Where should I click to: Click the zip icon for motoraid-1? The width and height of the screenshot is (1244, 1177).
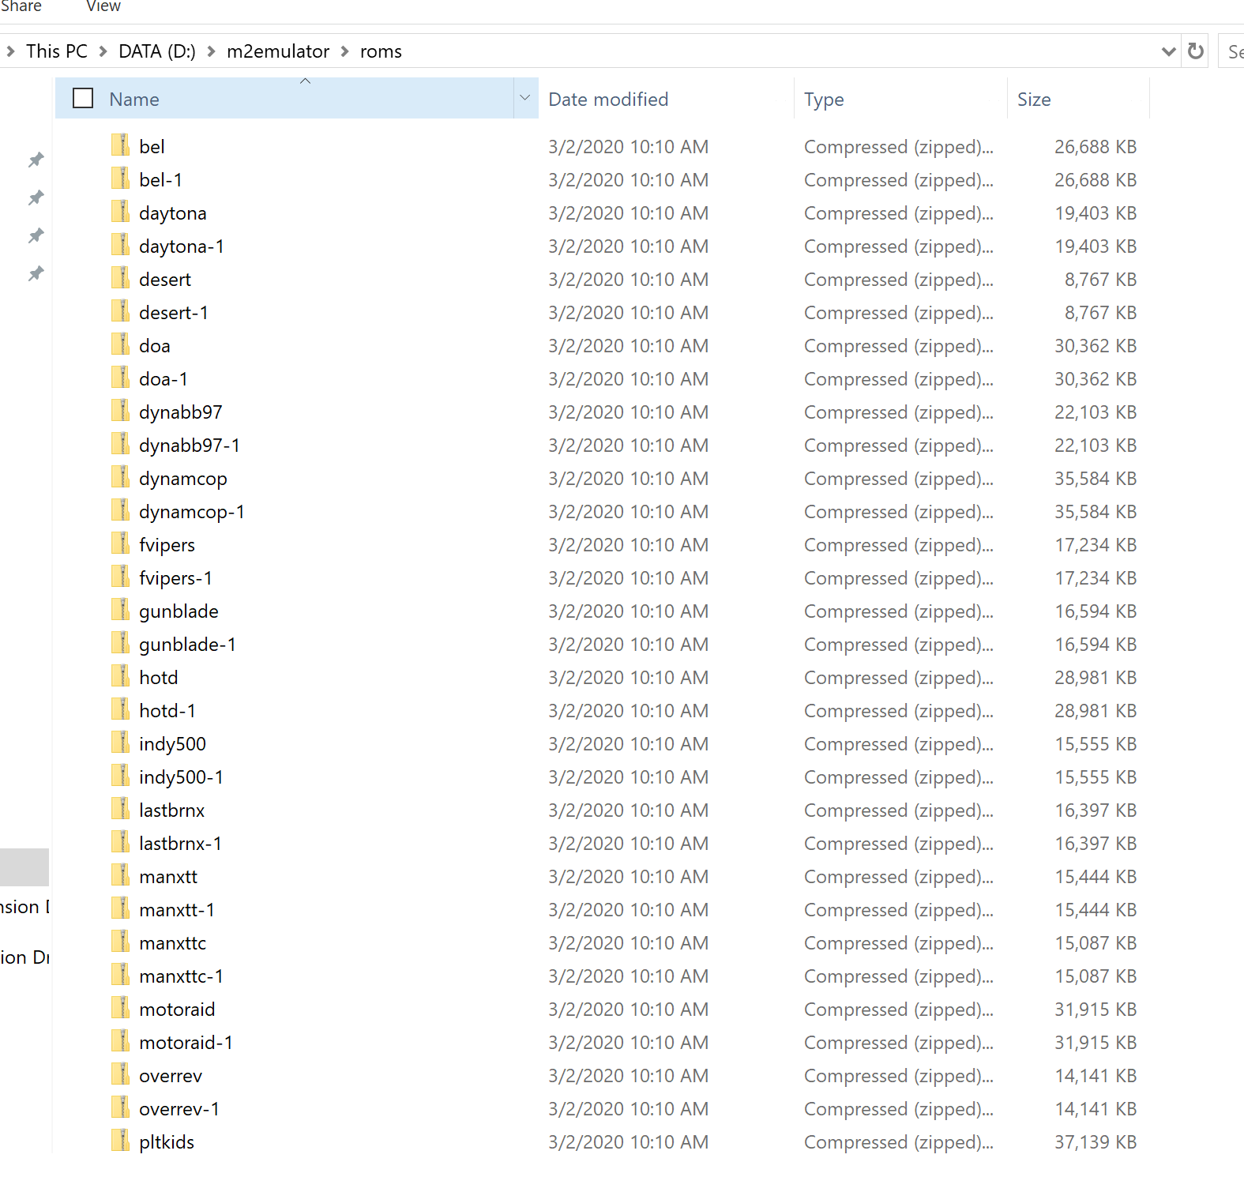120,1041
